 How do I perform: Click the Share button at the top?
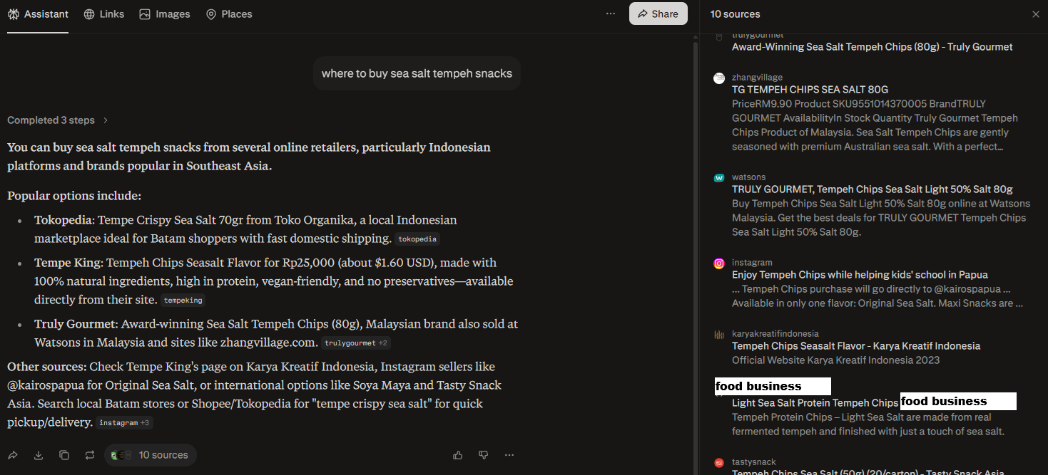coord(658,14)
